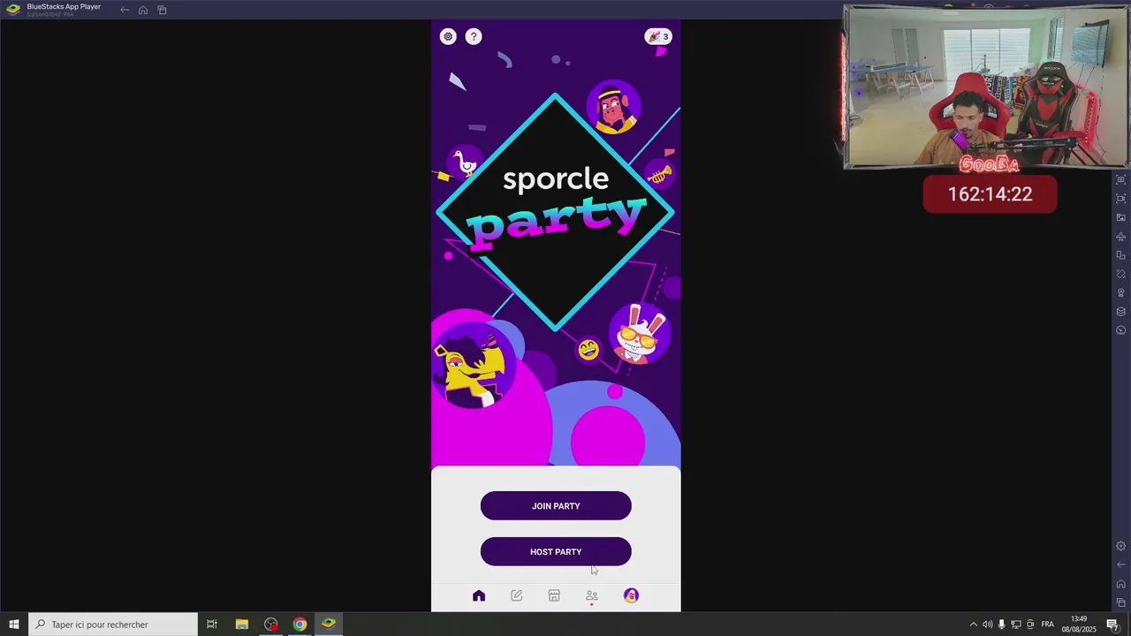Open BlueStacks sidebar media folder icon
1131x636 pixels.
tap(1121, 217)
